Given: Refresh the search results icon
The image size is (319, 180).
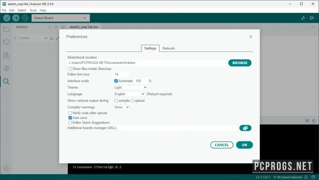Looking at the screenshot, I should pyautogui.click(x=50, y=27).
